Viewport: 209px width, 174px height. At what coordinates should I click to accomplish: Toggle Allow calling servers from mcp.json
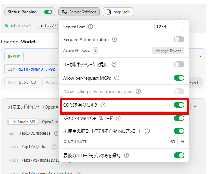[179, 91]
